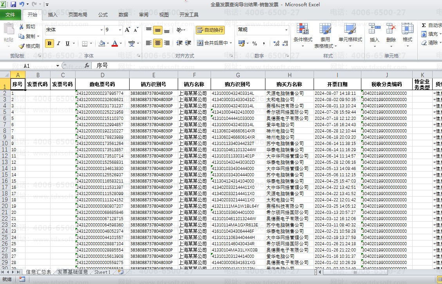Viewport: 442px width, 284px height.
Task: Click the Delete cells (删除) icon
Action: click(x=391, y=29)
